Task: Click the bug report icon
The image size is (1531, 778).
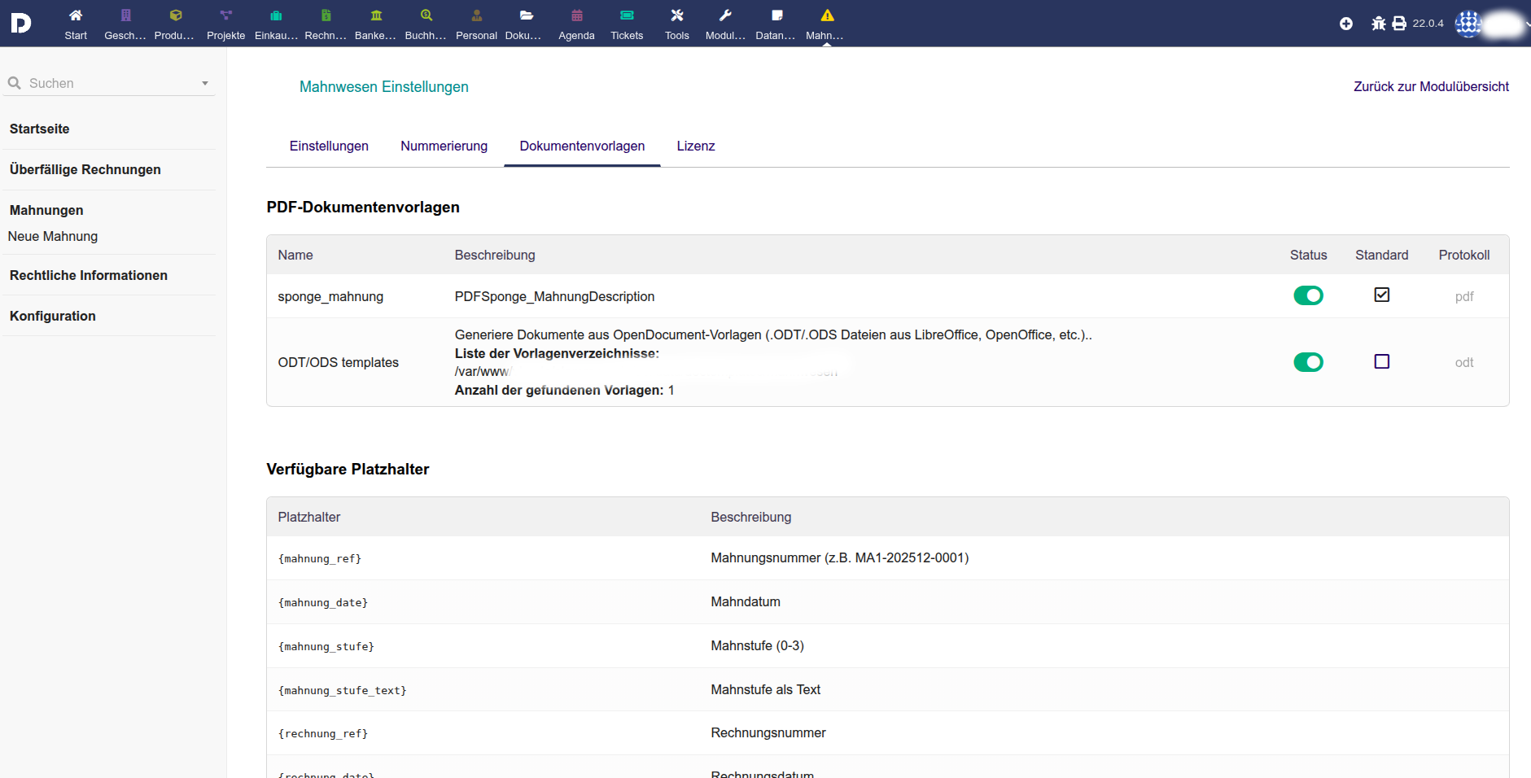Action: pyautogui.click(x=1378, y=24)
